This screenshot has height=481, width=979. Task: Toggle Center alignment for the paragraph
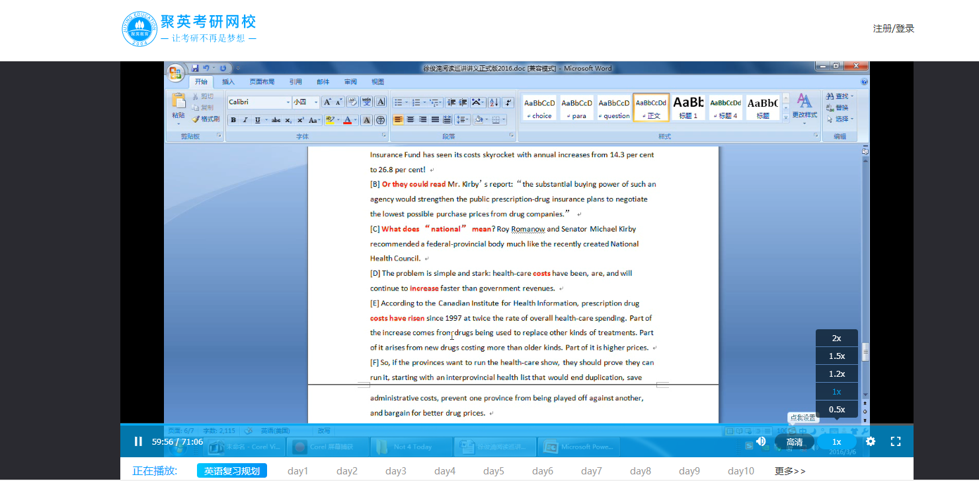411,120
